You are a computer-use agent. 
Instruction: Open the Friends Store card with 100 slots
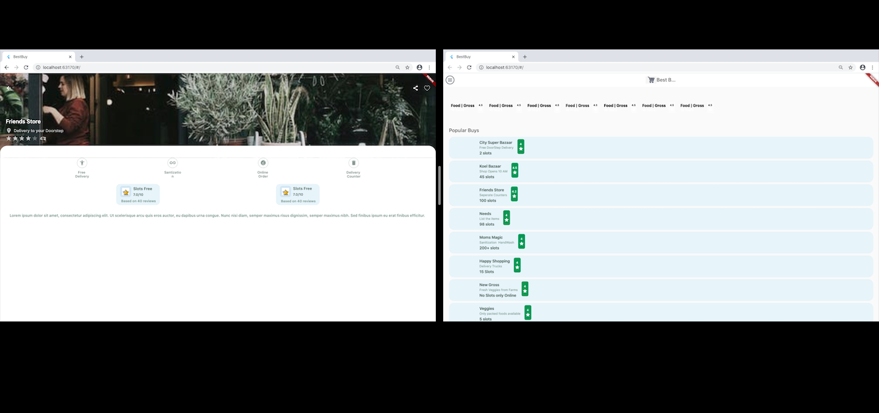tap(661, 195)
